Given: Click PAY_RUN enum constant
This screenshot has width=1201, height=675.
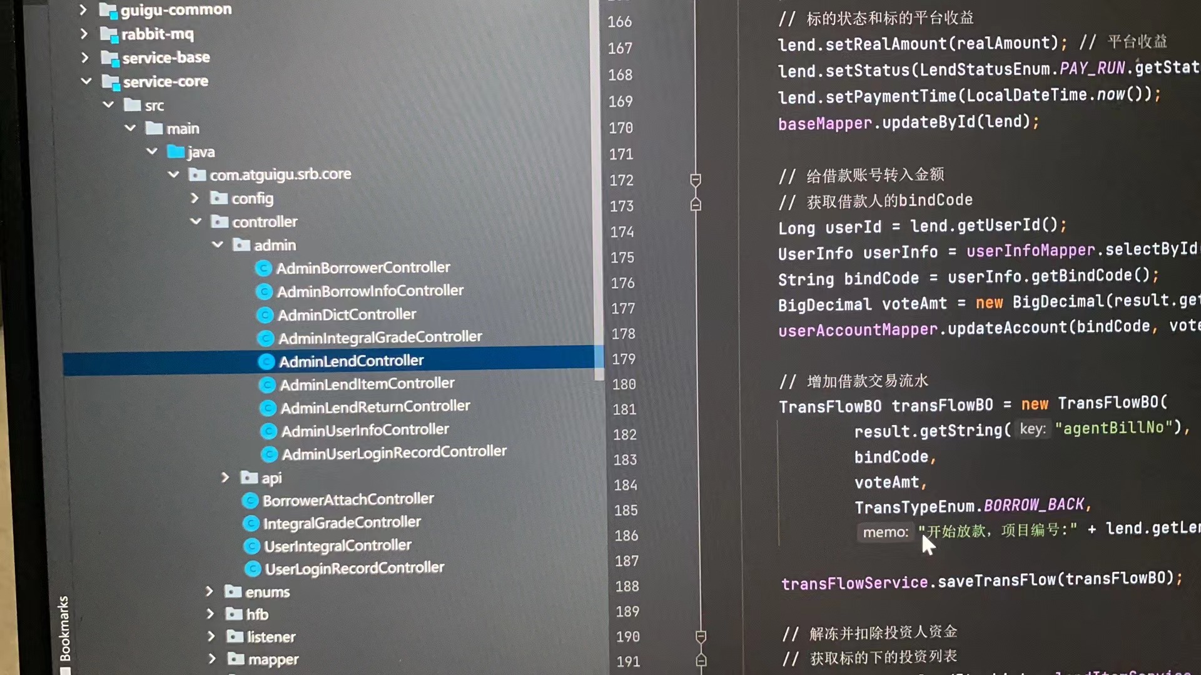Looking at the screenshot, I should coord(1092,68).
